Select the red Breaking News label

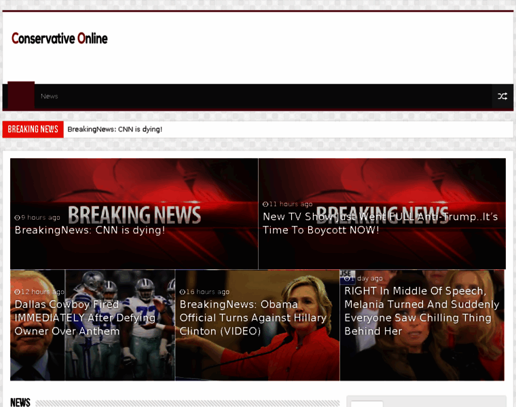pyautogui.click(x=33, y=129)
